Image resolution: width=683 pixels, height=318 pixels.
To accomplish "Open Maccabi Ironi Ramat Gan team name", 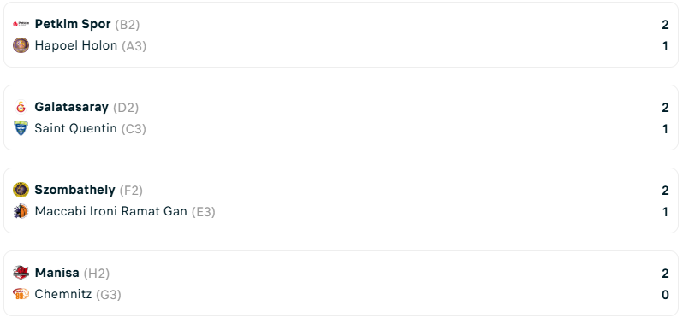I will (111, 211).
